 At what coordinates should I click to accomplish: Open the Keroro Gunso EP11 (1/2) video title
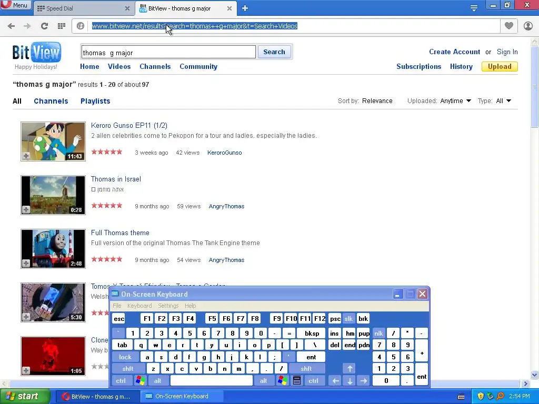pos(129,125)
